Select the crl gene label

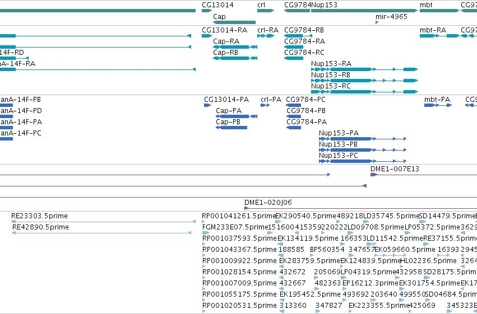click(261, 5)
